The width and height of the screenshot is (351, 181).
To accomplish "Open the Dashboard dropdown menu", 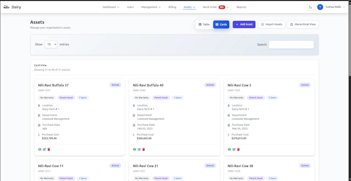I will (111, 7).
